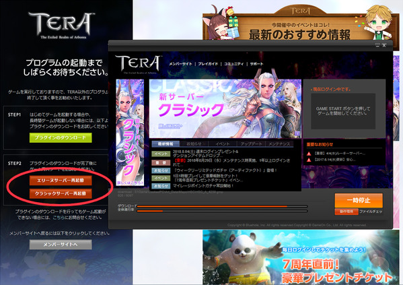403x285 pixels.
Task: Switch to the アップデート news tab
Action: (x=251, y=144)
